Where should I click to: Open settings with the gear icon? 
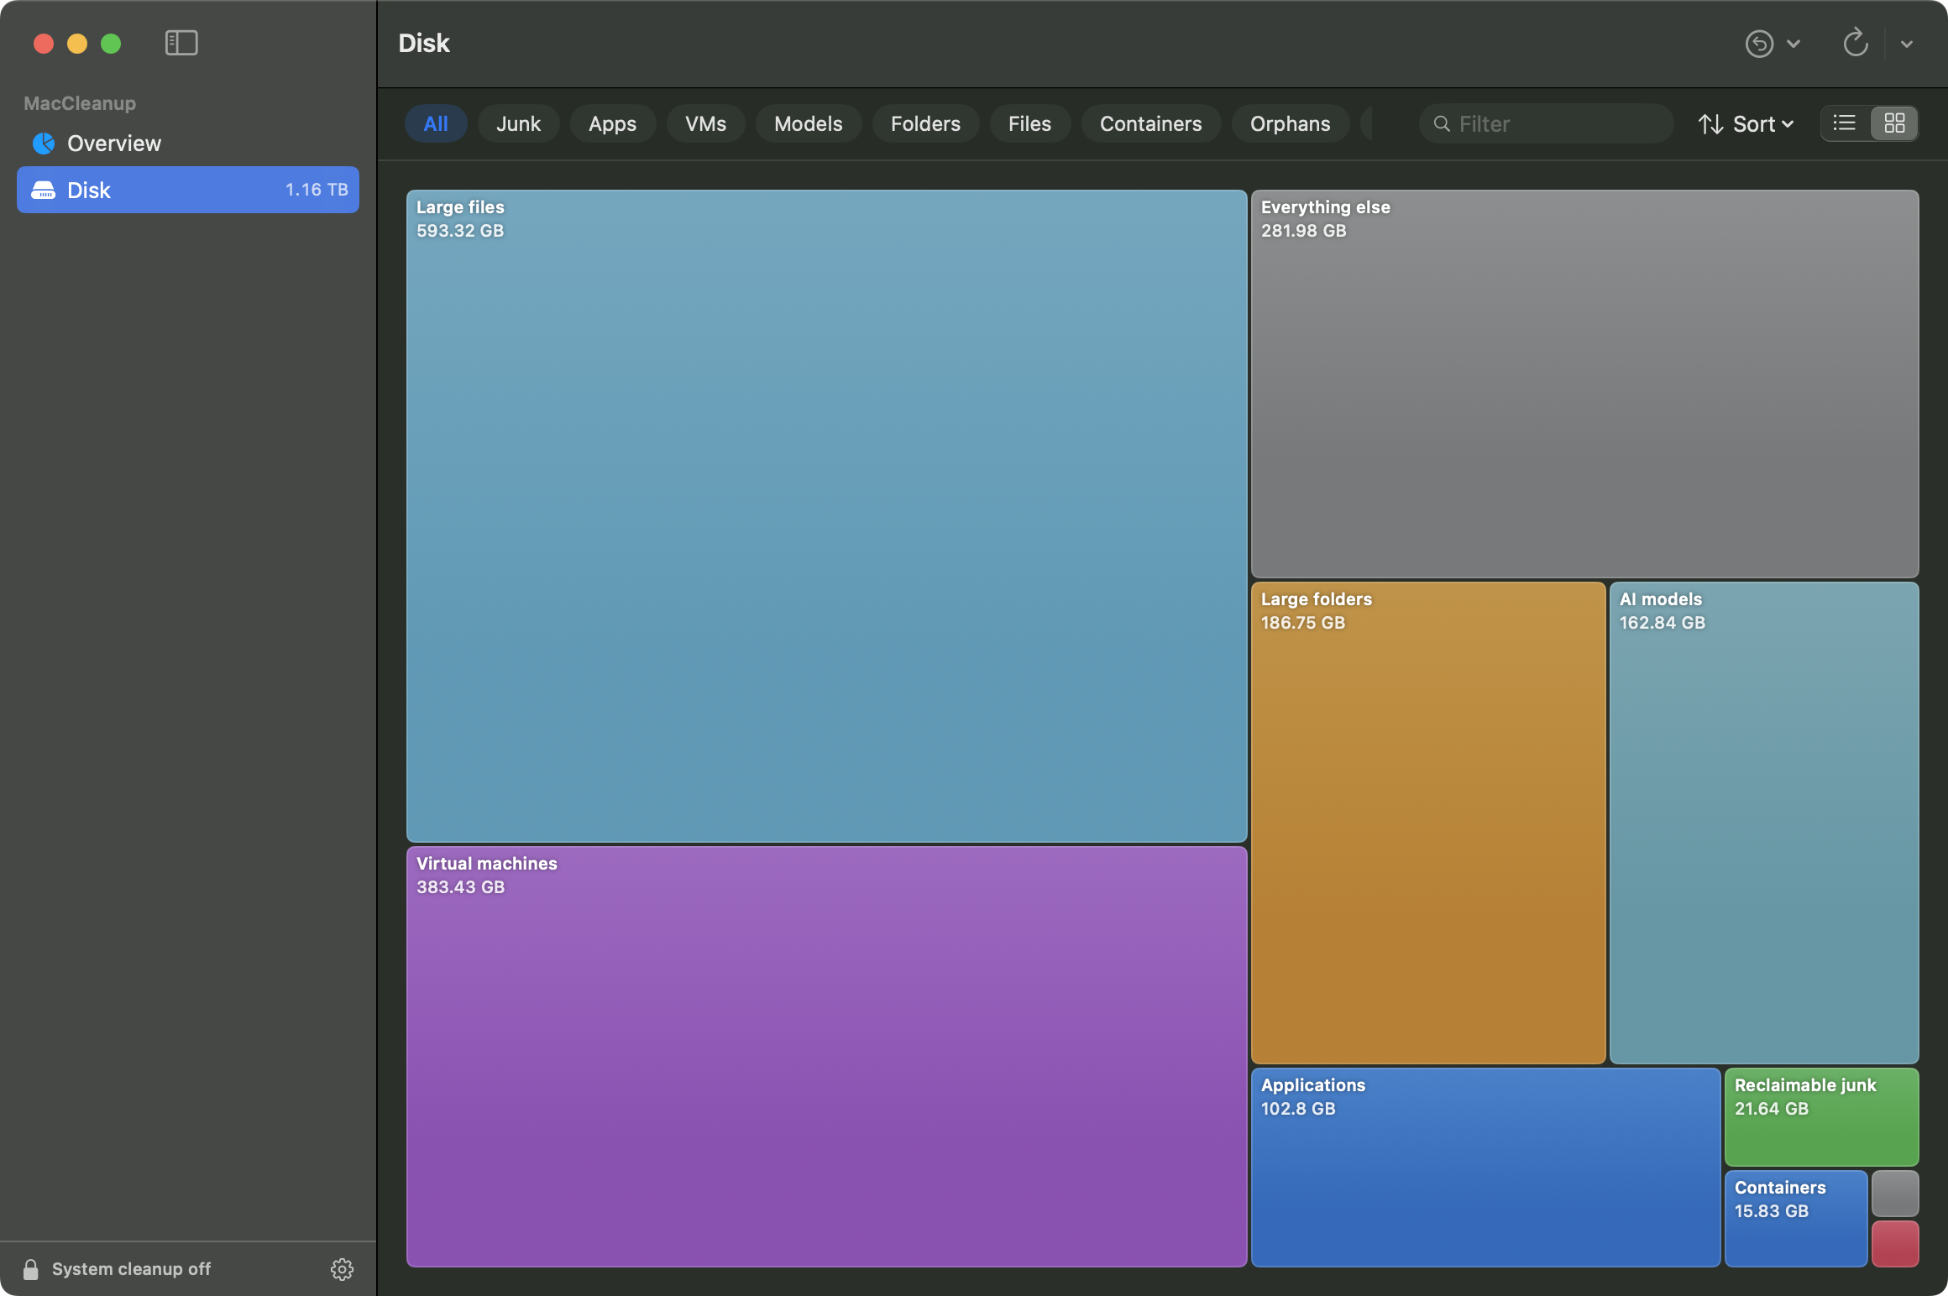[x=342, y=1269]
